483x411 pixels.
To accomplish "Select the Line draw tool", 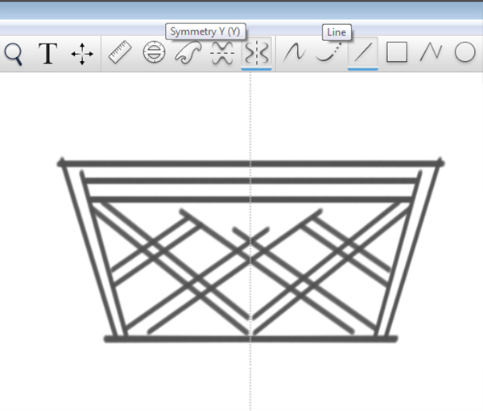I will pos(363,53).
